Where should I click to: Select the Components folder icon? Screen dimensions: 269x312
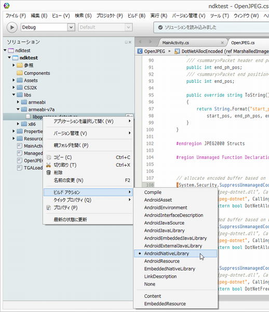20,73
